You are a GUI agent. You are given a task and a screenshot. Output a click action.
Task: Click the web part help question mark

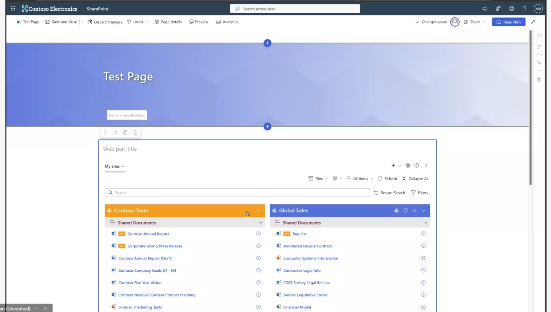pyautogui.click(x=426, y=165)
